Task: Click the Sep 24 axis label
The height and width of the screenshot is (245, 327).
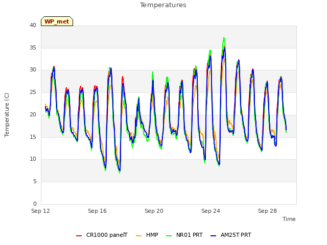Action: tap(211, 211)
